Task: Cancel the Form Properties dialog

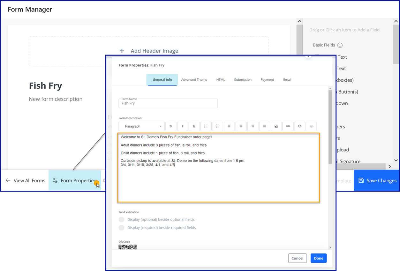Action: coord(297,258)
